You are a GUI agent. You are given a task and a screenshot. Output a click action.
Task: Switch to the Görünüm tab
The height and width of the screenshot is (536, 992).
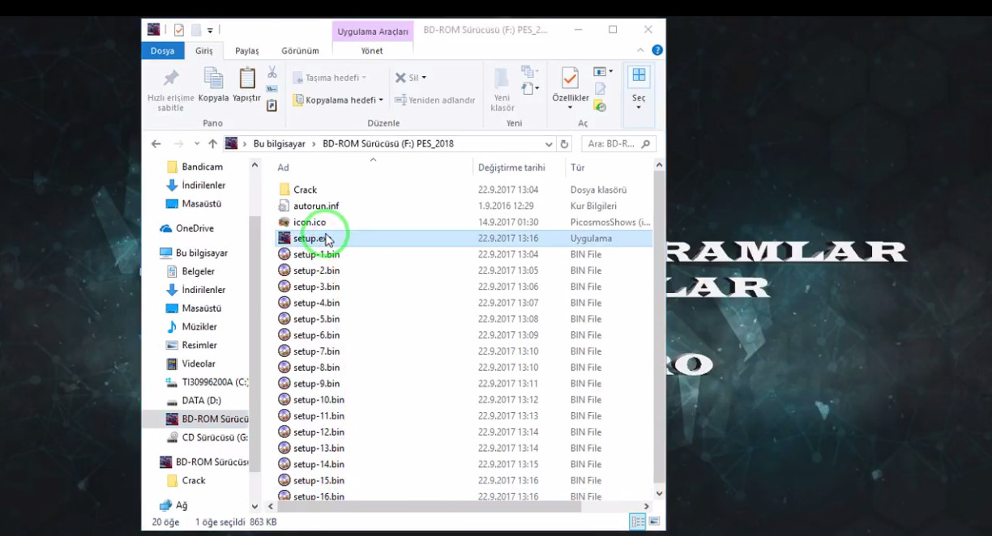[300, 50]
